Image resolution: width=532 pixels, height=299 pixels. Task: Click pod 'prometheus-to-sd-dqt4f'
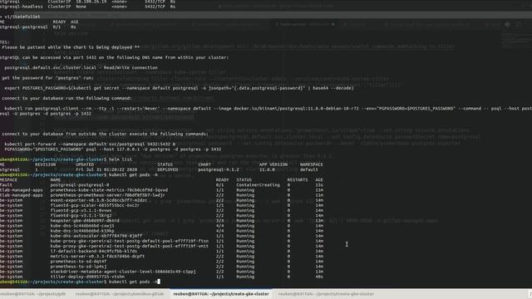(78, 262)
